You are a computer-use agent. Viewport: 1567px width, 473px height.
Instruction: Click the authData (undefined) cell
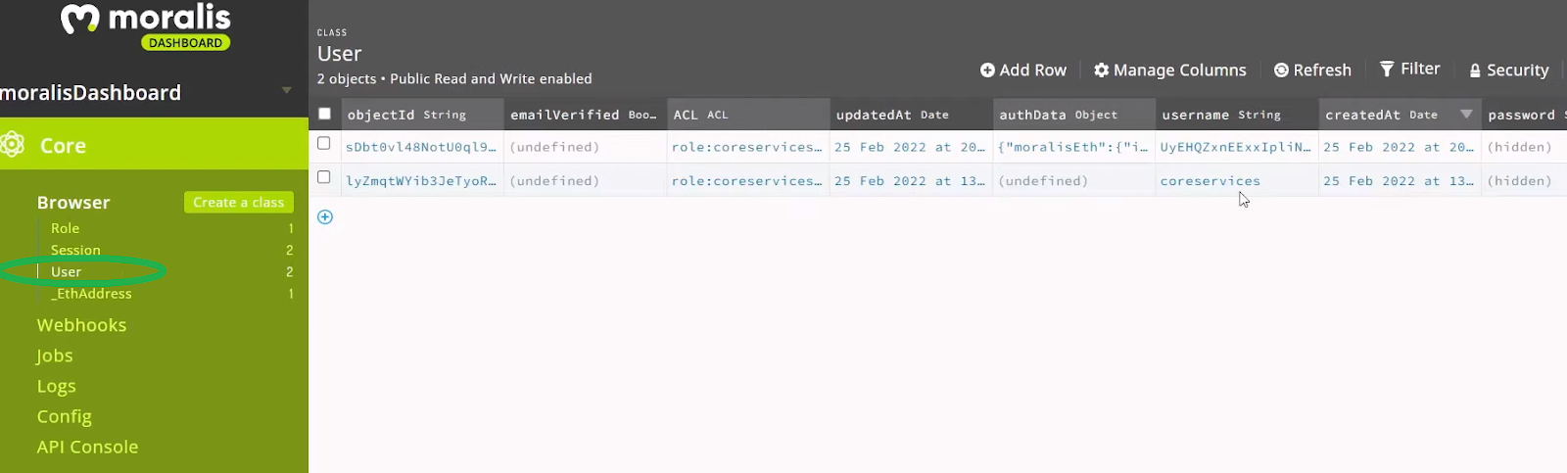pyautogui.click(x=1074, y=181)
